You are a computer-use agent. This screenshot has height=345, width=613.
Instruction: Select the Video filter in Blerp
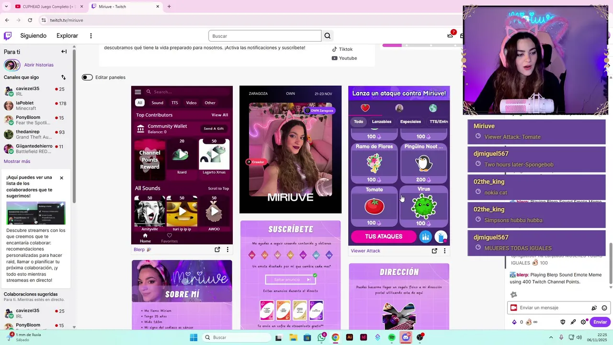click(x=191, y=103)
